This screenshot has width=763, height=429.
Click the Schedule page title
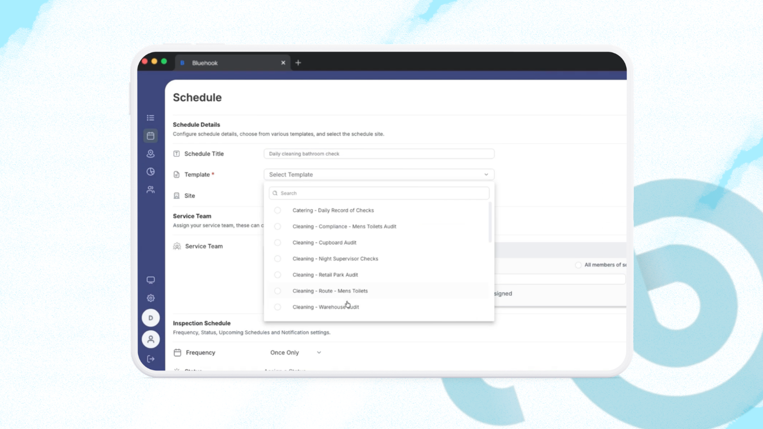(197, 98)
